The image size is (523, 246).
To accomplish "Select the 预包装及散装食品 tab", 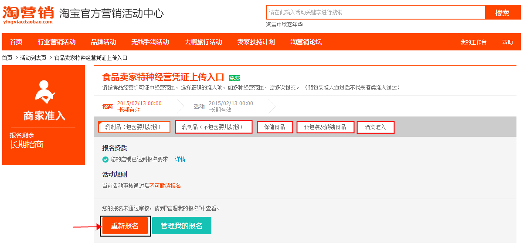I will click(x=325, y=127).
